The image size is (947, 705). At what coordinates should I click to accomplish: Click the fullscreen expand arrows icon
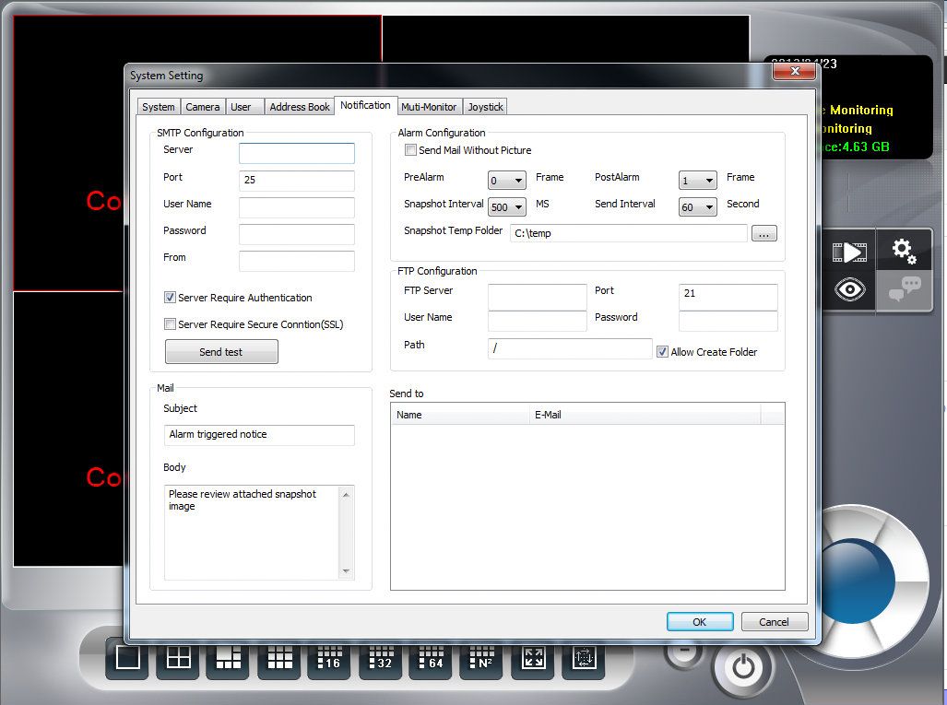pos(533,659)
